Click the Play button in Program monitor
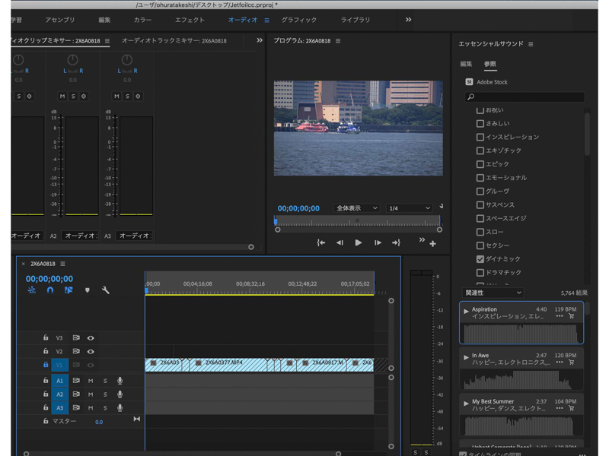Viewport: 609px width, 456px height. [x=359, y=243]
